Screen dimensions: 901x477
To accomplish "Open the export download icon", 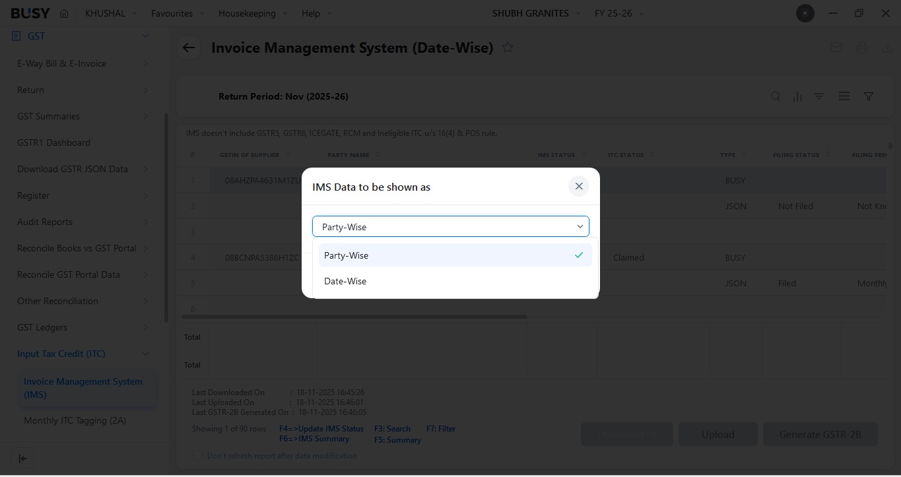I will (887, 48).
